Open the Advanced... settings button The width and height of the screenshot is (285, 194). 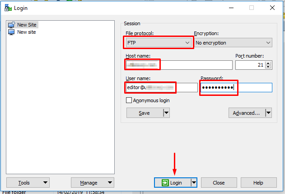click(247, 113)
